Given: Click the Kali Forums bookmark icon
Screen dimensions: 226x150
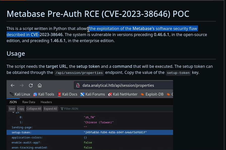Looking at the screenshot, I should coord(82,94).
